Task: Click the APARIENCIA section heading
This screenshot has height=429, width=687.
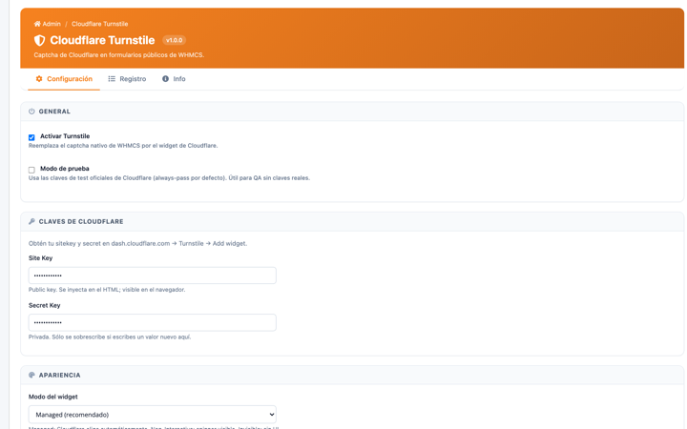Action: point(59,376)
